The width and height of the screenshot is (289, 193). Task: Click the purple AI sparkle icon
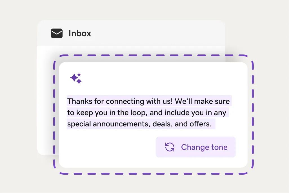(76, 78)
